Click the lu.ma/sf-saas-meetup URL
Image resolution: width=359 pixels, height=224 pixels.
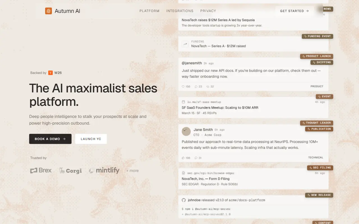(204, 102)
